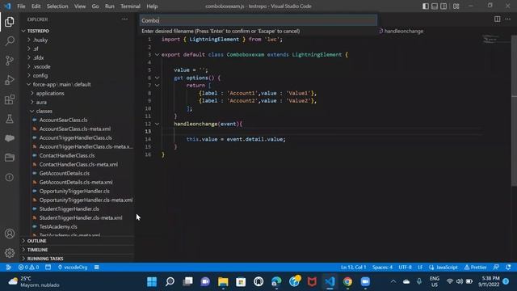Open the Source Control view
Screen dimensions: 517x291
click(10, 61)
